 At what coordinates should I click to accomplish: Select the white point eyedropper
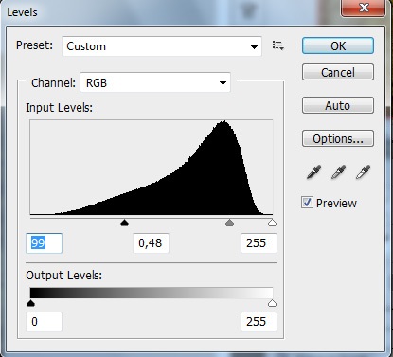pyautogui.click(x=363, y=172)
